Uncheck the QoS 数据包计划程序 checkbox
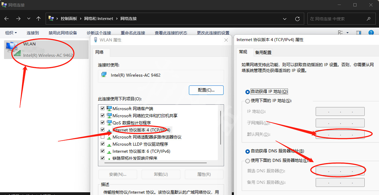The height and width of the screenshot is (195, 379). click(102, 123)
